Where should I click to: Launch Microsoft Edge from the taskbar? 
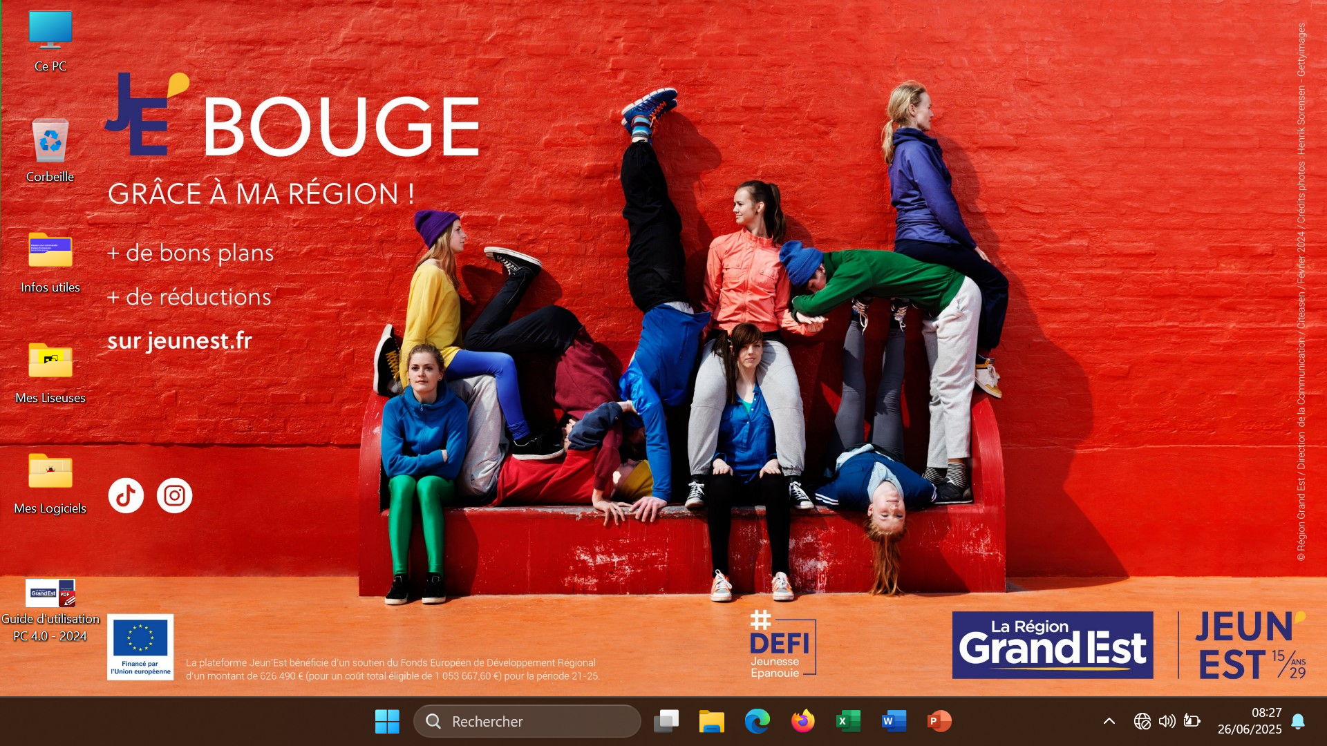(757, 721)
